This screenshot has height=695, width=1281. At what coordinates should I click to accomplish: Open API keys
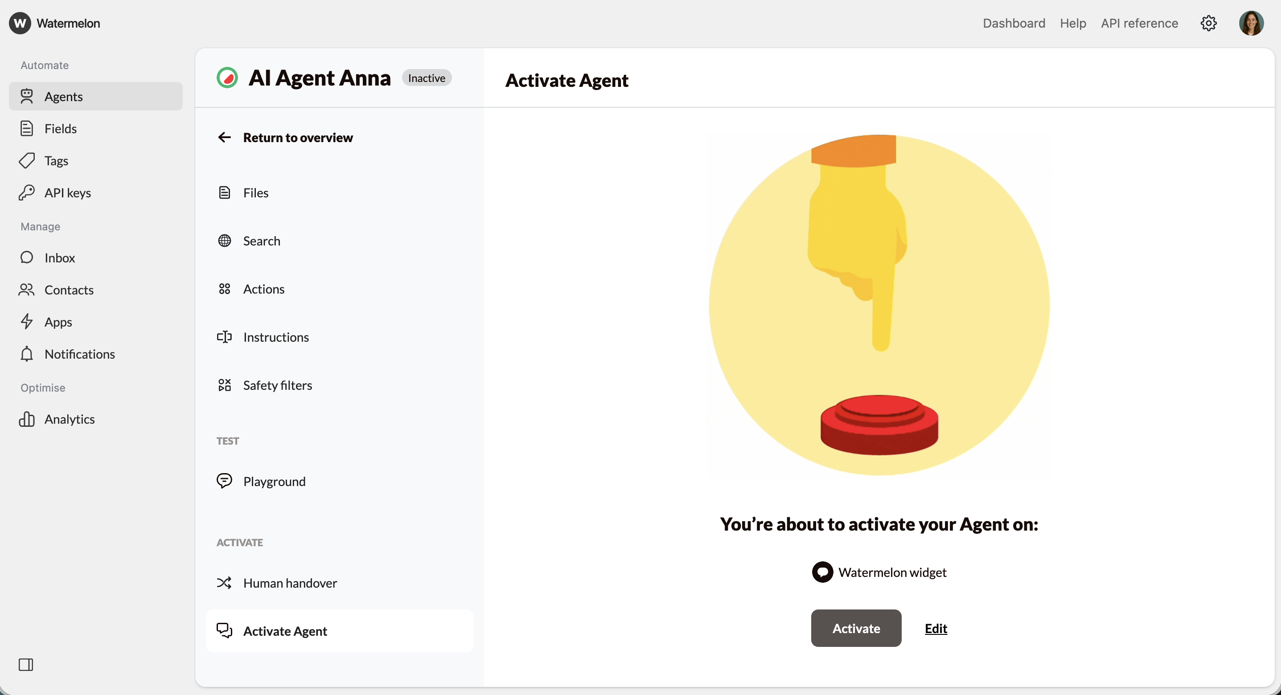[68, 192]
